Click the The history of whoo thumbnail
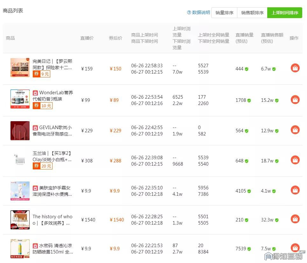The width and height of the screenshot is (307, 263). pos(20,220)
